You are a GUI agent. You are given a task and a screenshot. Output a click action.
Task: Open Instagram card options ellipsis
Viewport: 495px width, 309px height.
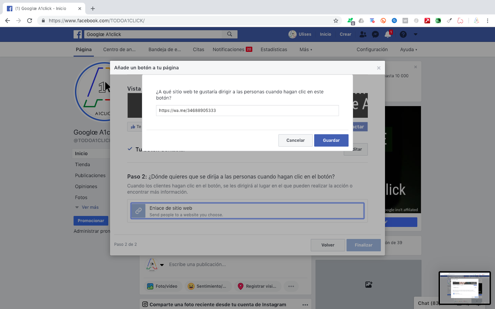(x=305, y=305)
